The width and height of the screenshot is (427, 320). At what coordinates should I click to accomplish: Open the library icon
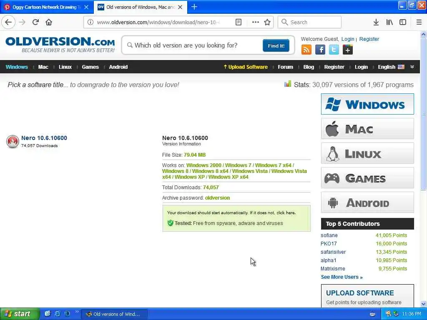point(389,22)
